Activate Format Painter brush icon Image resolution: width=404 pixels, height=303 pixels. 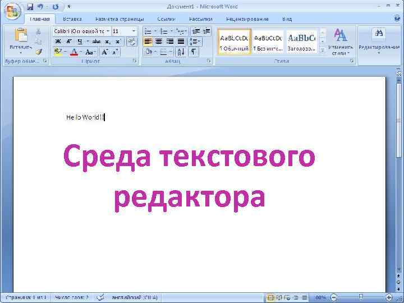[38, 52]
